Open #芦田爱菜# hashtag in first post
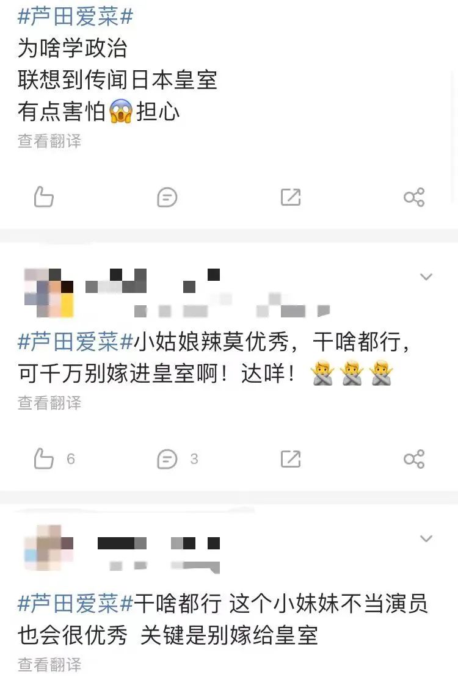 [x=75, y=16]
